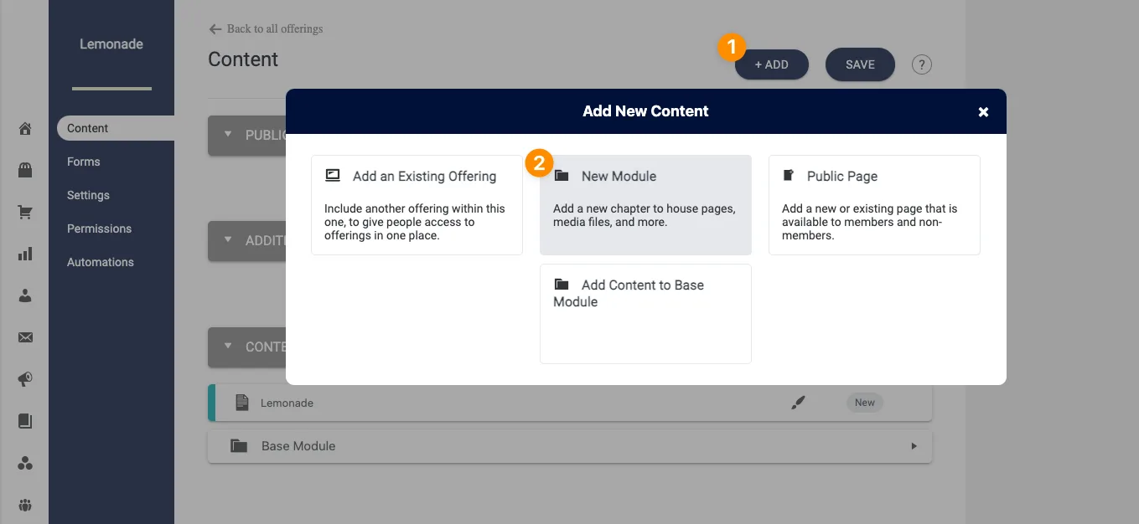Open the analytics bar chart icon

[24, 254]
